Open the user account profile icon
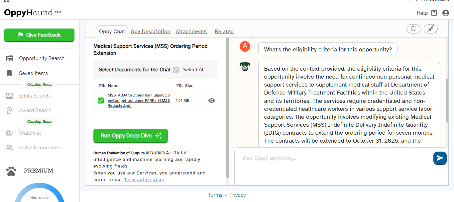454x202 pixels. click(x=446, y=13)
